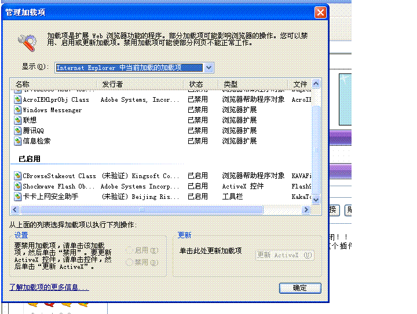Select the CBrowseStakeout Class row name
This screenshot has height=314, width=417.
pyautogui.click(x=59, y=176)
